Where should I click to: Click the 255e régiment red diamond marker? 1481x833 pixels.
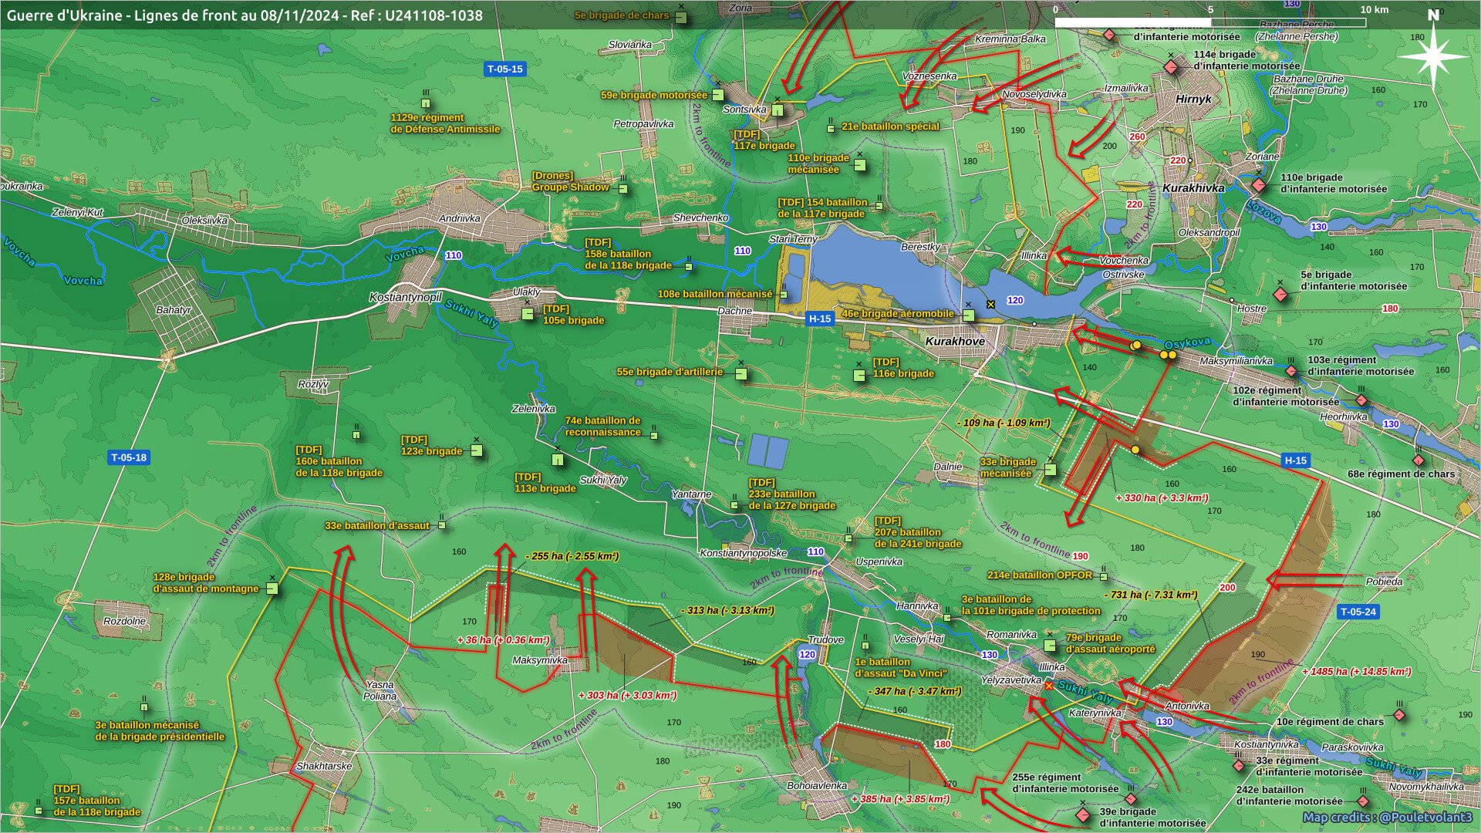coord(1131,799)
